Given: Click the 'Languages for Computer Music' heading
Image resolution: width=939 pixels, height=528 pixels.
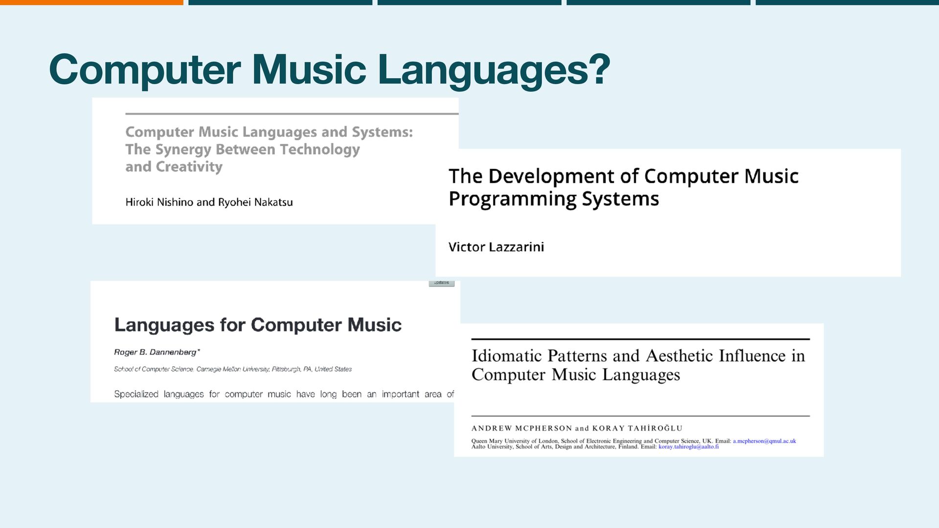Looking at the screenshot, I should [258, 325].
